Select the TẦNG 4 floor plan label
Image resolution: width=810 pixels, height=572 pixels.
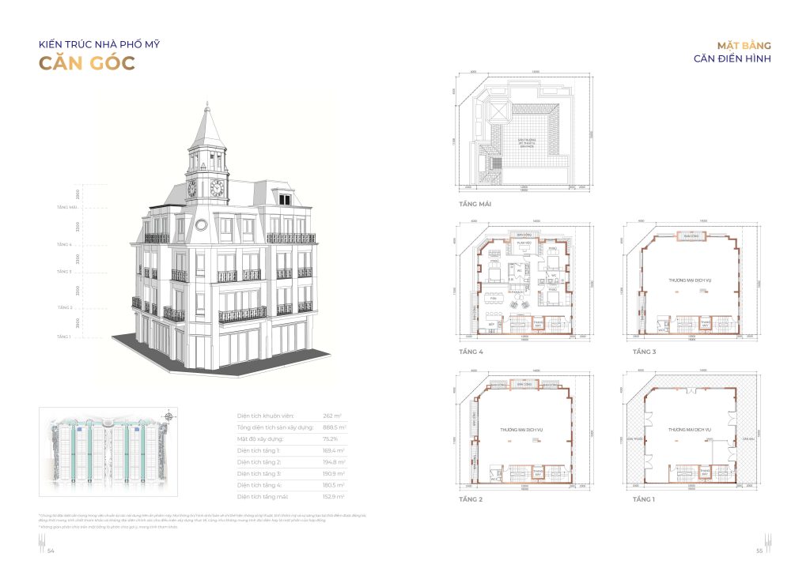click(470, 352)
